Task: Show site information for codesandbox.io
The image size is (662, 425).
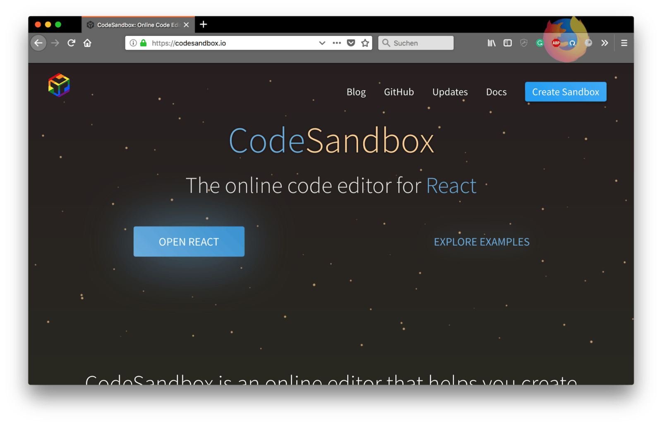Action: click(x=133, y=43)
